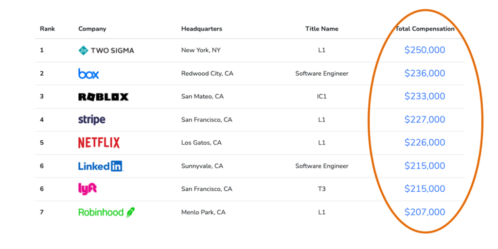Click the Box company logo
498x249 pixels.
[89, 73]
